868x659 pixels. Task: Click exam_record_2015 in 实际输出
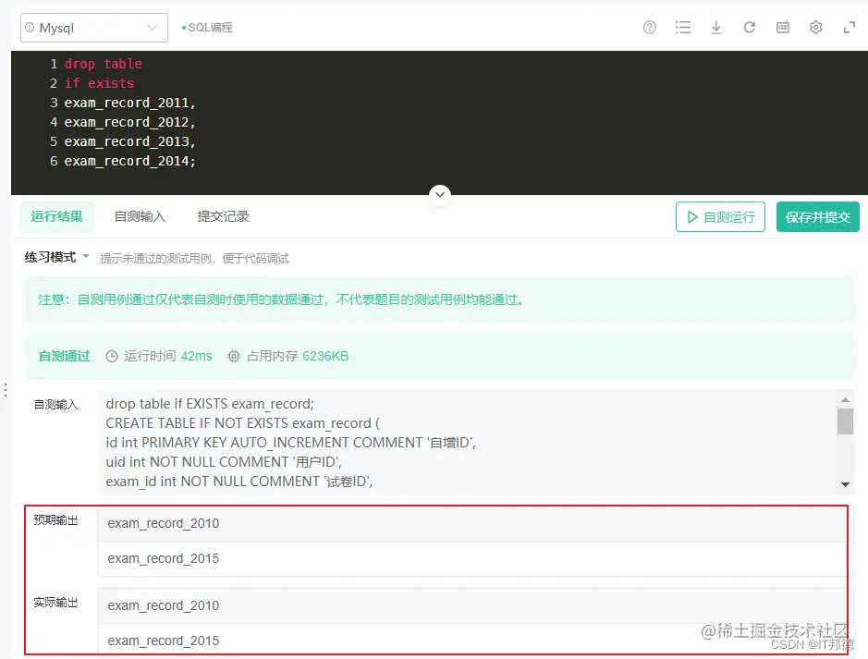[x=164, y=641]
